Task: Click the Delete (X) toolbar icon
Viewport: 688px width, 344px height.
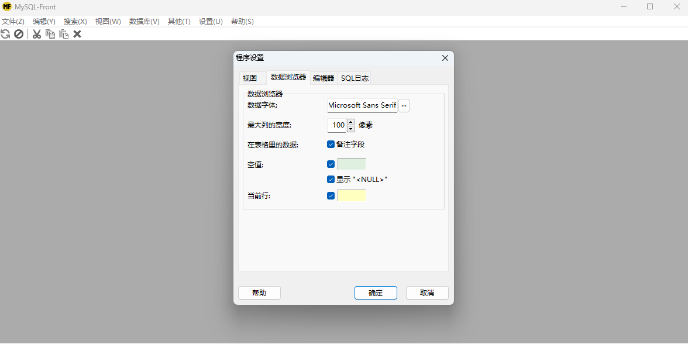Action: tap(77, 33)
